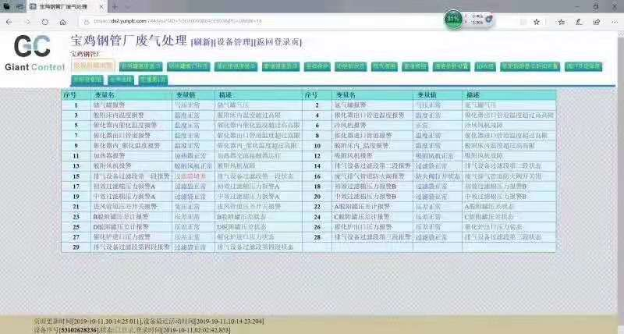Click 催化器内催化温度报警 in row 5
Image resolution: width=624 pixels, height=334 pixels.
(x=125, y=125)
